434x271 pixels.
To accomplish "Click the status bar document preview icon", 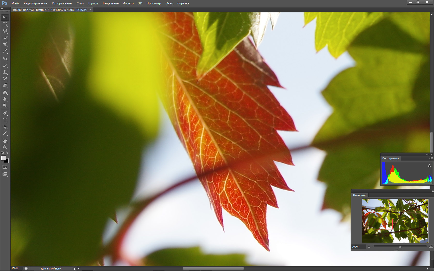I will tap(26, 268).
